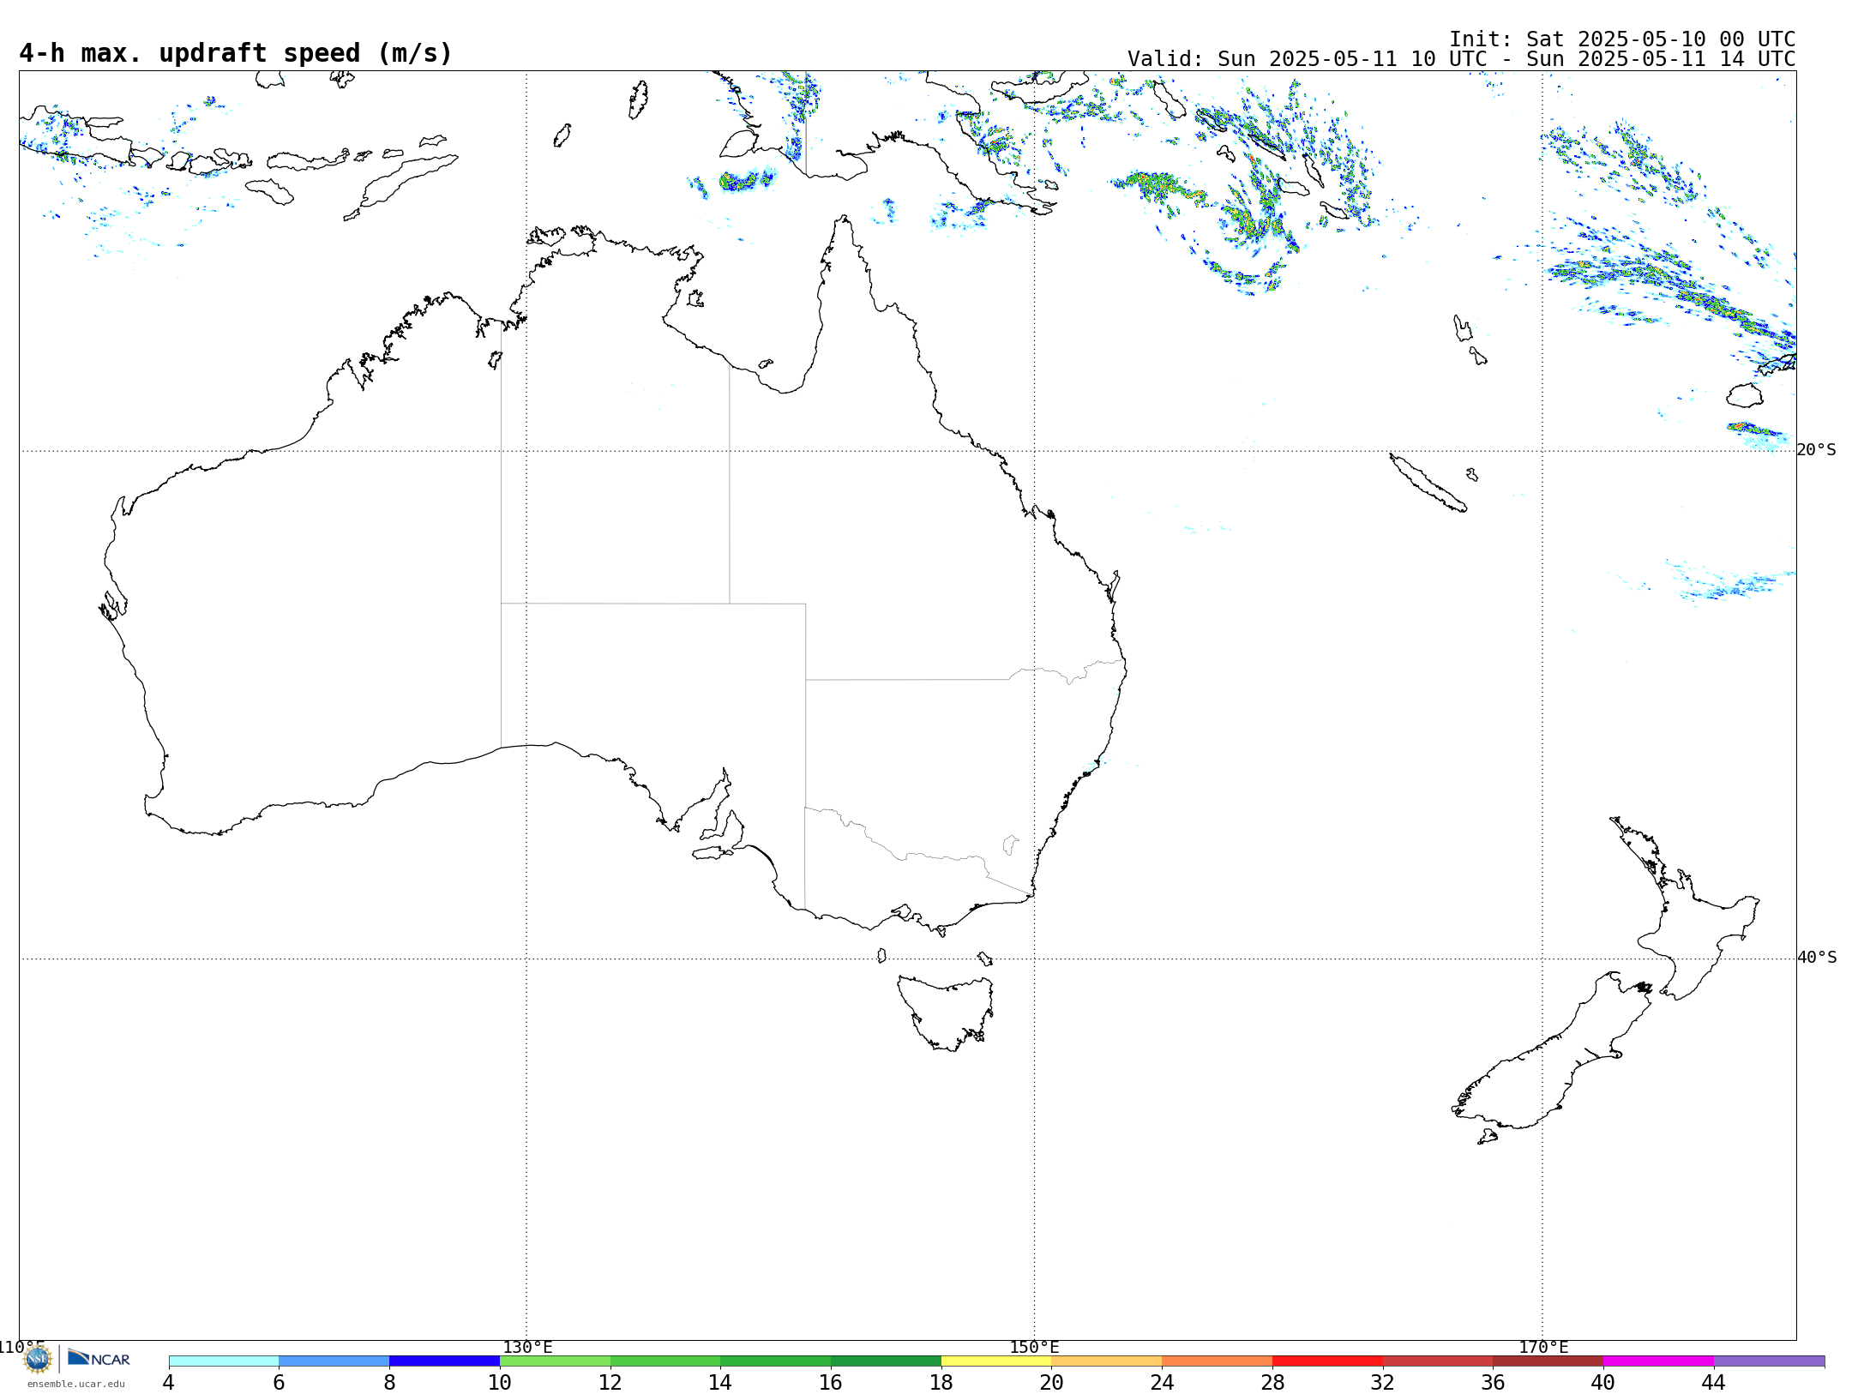Screen dimensions: 1852x1394
Task: Click the '170°E' longitude label
Action: click(x=1543, y=1347)
